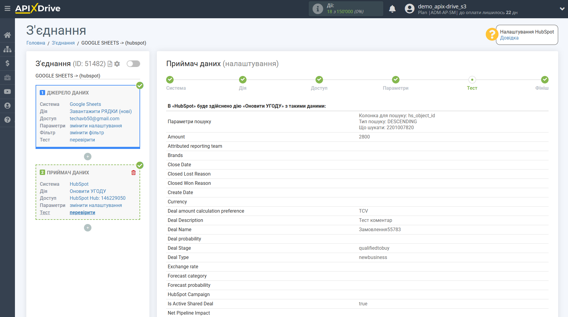Click the TCV value
Screen dimensions: 568x317
363,211
